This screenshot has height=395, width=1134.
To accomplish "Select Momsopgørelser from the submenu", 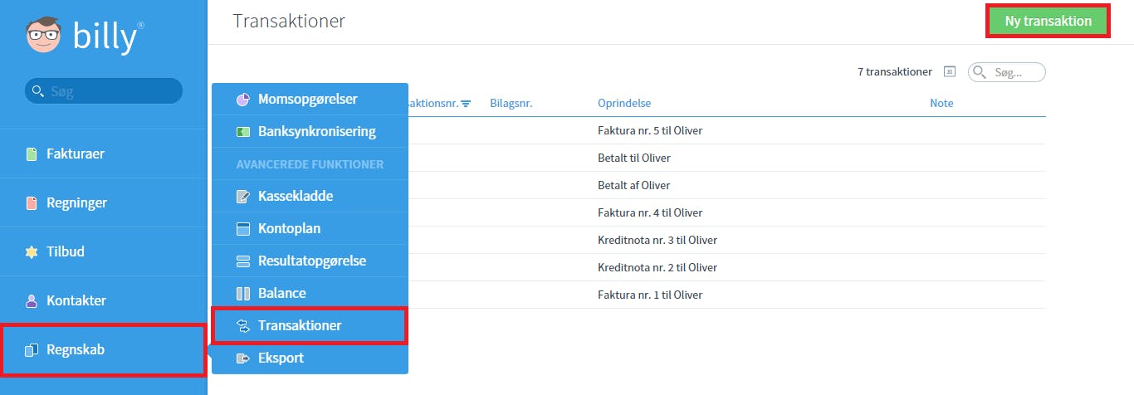I will pos(310,100).
